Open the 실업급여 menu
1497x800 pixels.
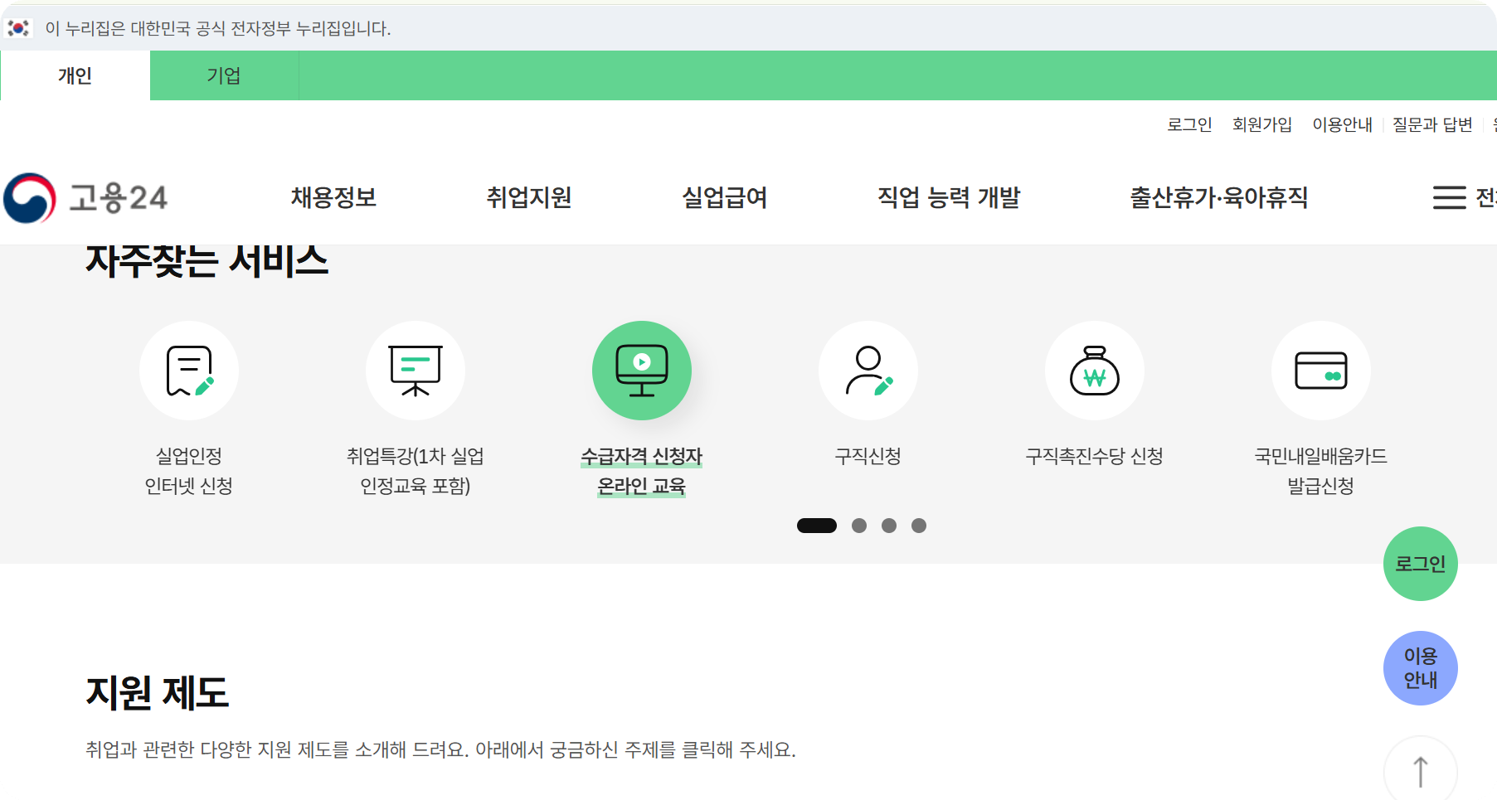click(x=723, y=197)
